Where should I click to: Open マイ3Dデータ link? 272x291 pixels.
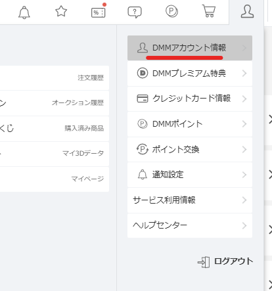tap(83, 153)
